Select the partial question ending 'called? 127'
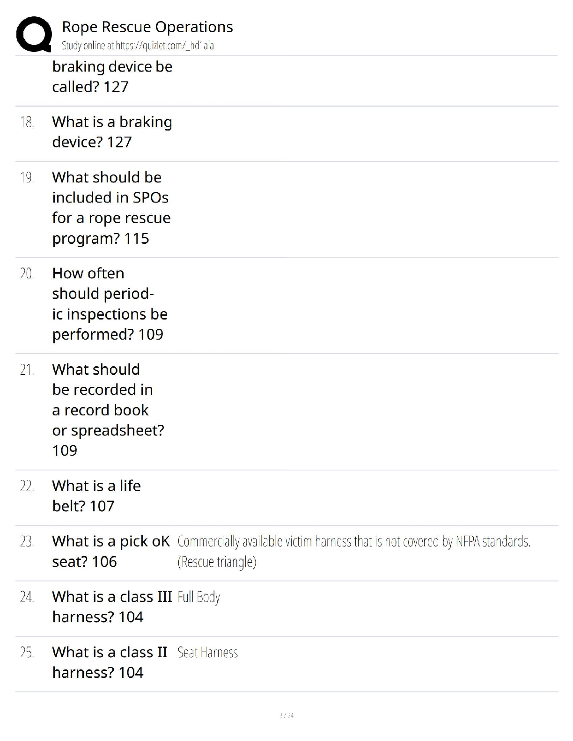Image resolution: width=573 pixels, height=741 pixels. pyautogui.click(x=112, y=77)
